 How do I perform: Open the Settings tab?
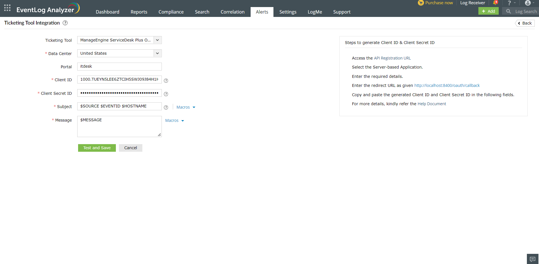pos(288,12)
